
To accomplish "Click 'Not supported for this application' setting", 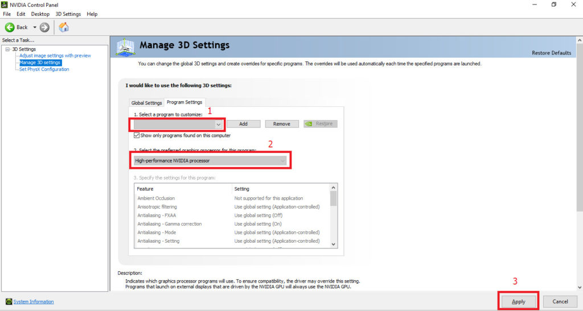I will pyautogui.click(x=269, y=198).
